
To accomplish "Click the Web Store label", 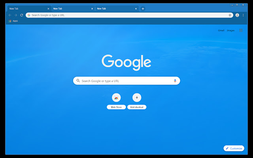I will tap(116, 107).
